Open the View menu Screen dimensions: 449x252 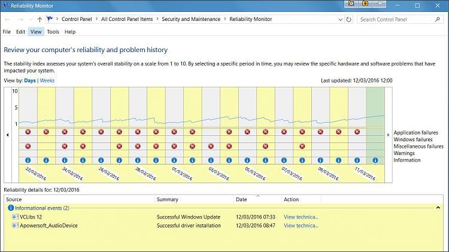(36, 32)
